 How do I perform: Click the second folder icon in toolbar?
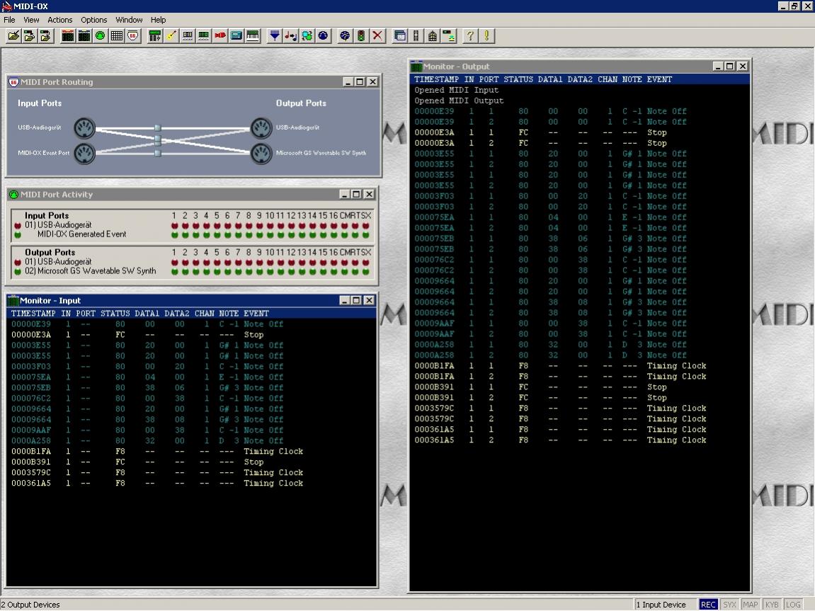[x=30, y=36]
